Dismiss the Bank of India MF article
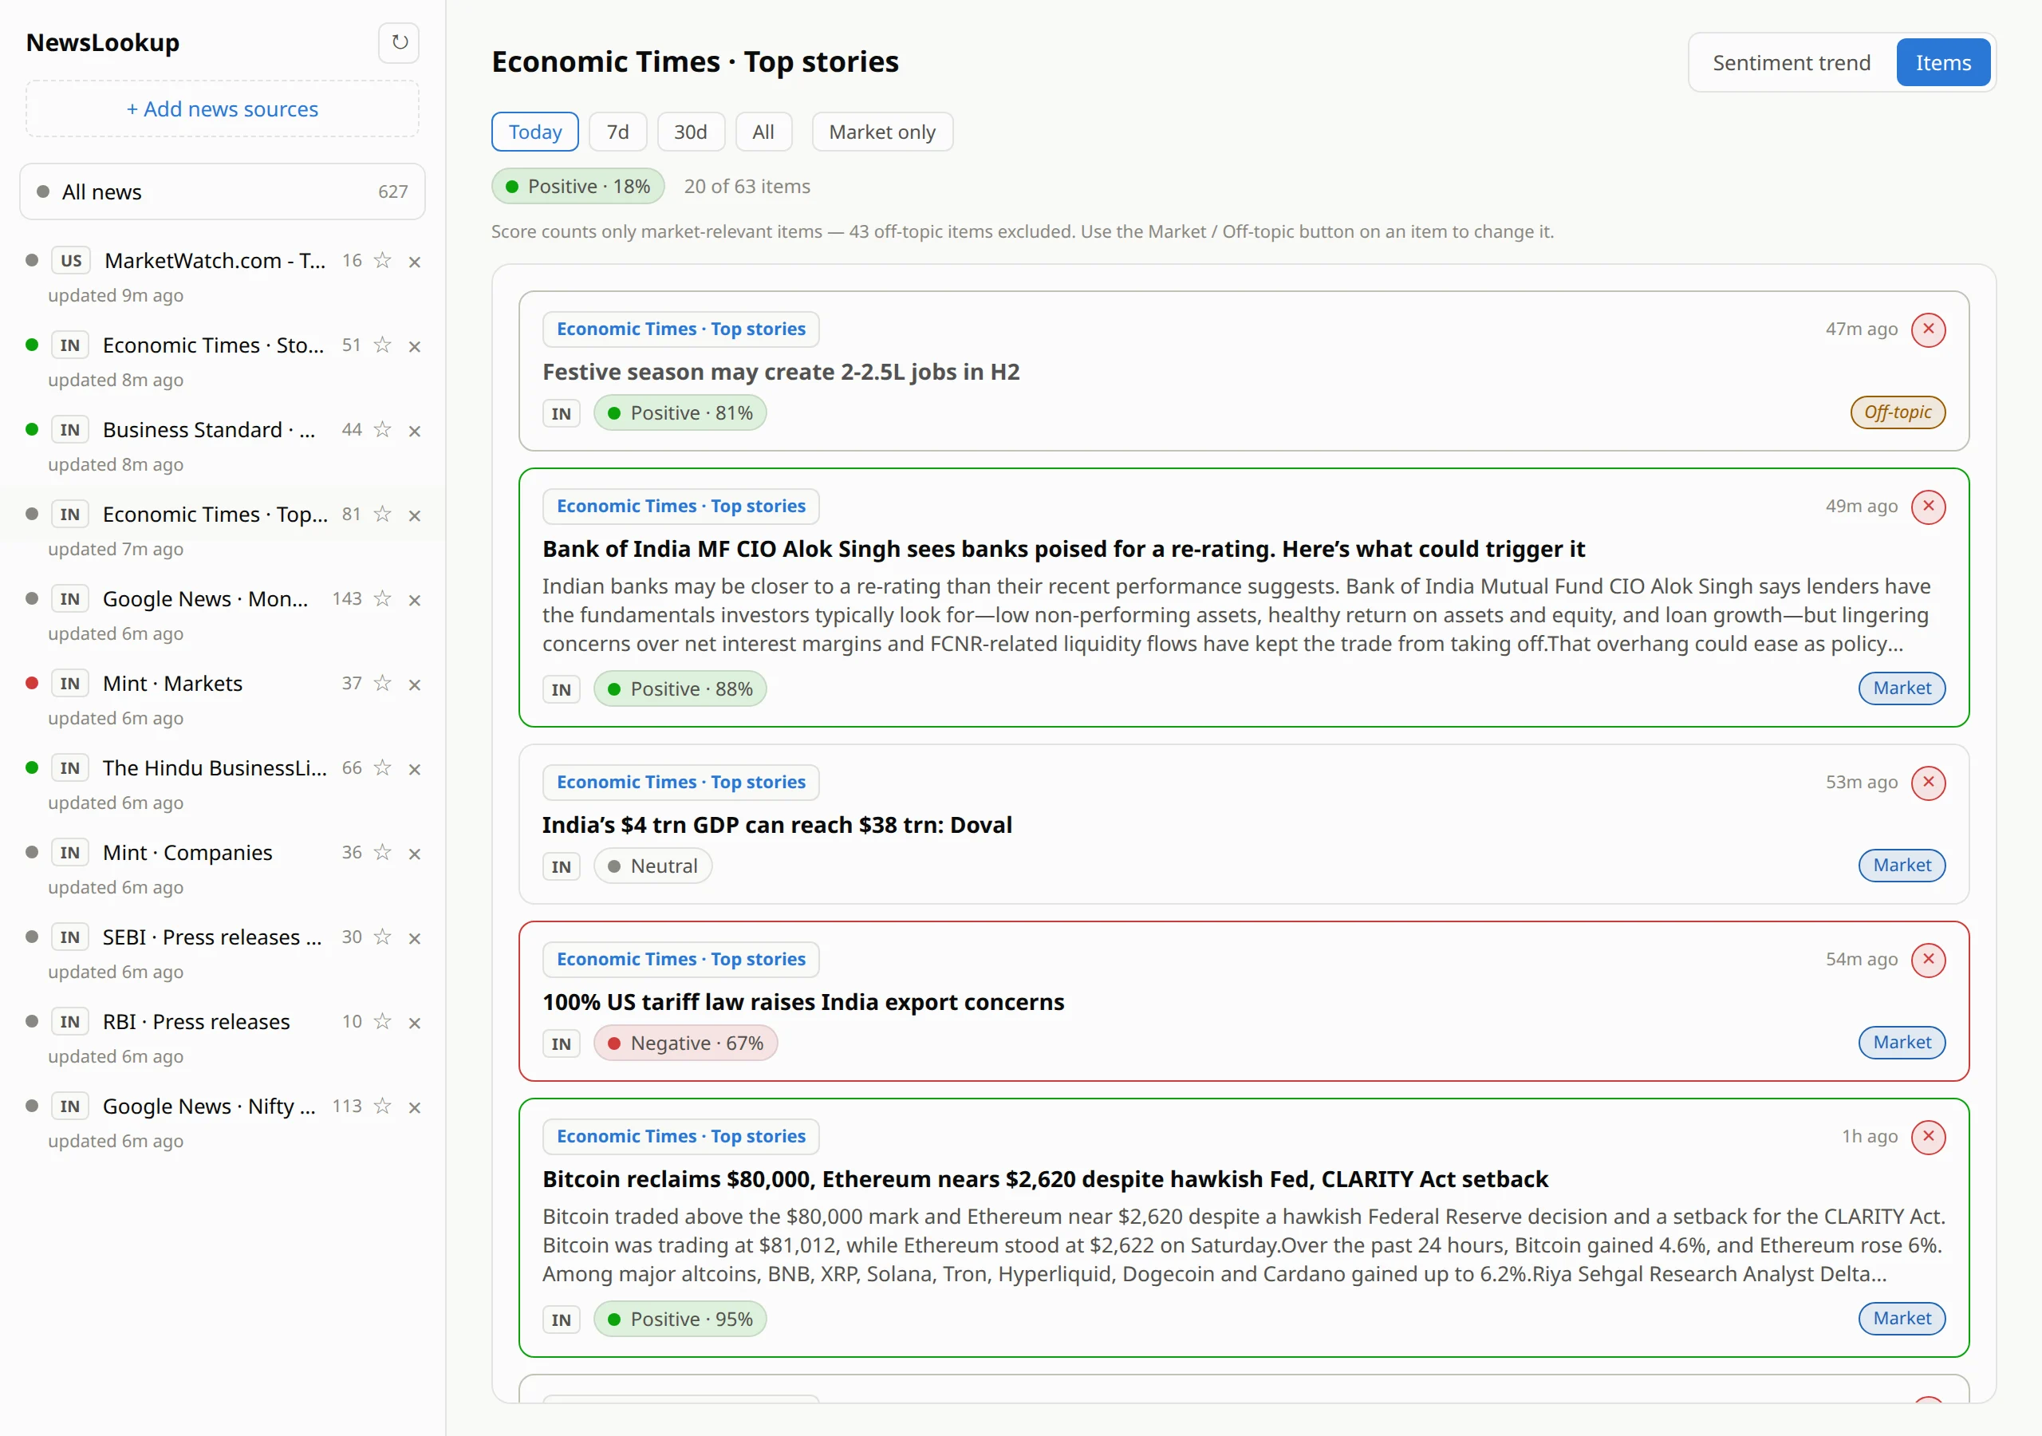Screen dimensions: 2042x1436 tap(1928, 507)
